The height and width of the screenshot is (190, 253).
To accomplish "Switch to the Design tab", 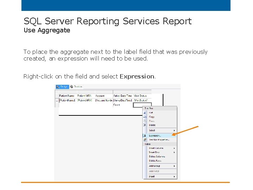I will [x=62, y=87].
